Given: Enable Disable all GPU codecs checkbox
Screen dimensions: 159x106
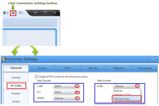Looking at the screenshot, I should pos(36,77).
